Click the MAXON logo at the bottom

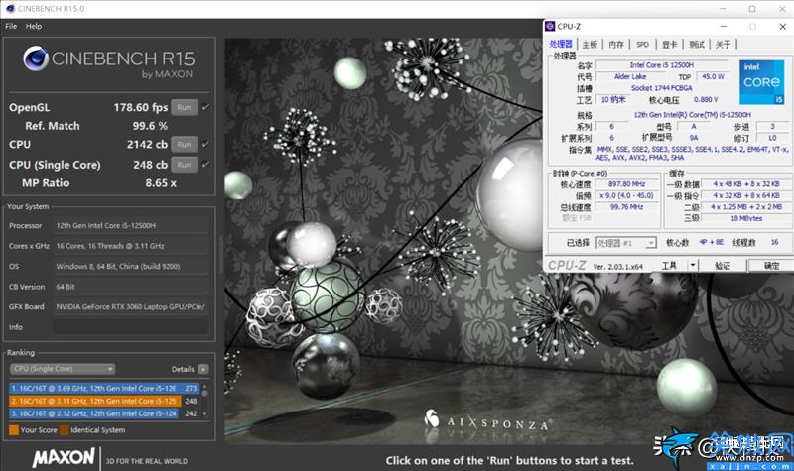[64, 458]
